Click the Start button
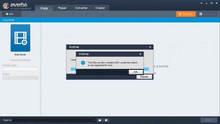 click(209, 120)
